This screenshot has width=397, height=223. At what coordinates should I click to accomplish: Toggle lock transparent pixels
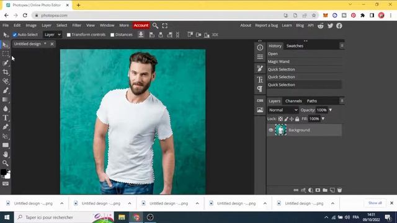[x=280, y=119]
